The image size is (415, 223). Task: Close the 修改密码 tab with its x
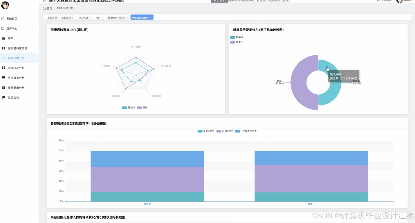click(73, 18)
